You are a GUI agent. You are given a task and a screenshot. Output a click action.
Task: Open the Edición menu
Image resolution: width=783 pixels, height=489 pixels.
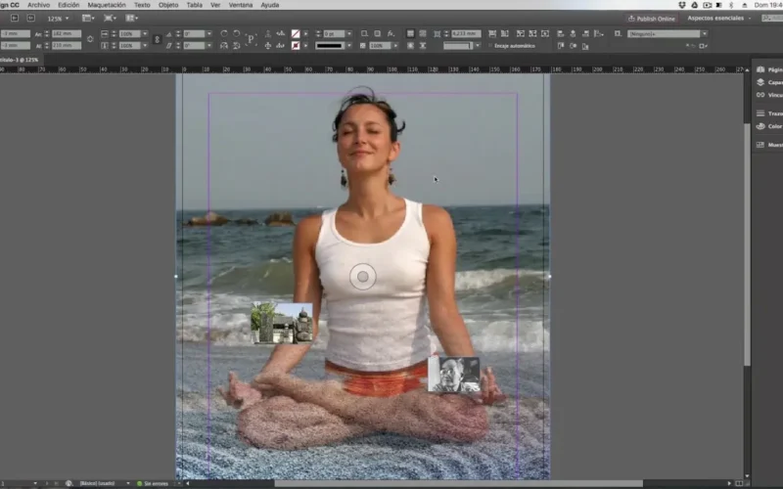tap(69, 5)
